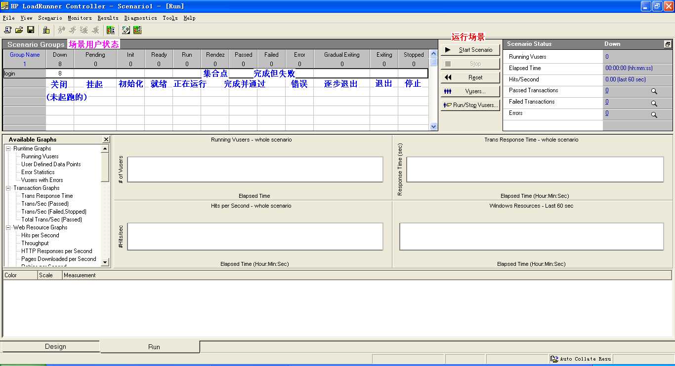Close the Available Graphs panel
Image resolution: width=675 pixels, height=366 pixels.
click(x=106, y=140)
